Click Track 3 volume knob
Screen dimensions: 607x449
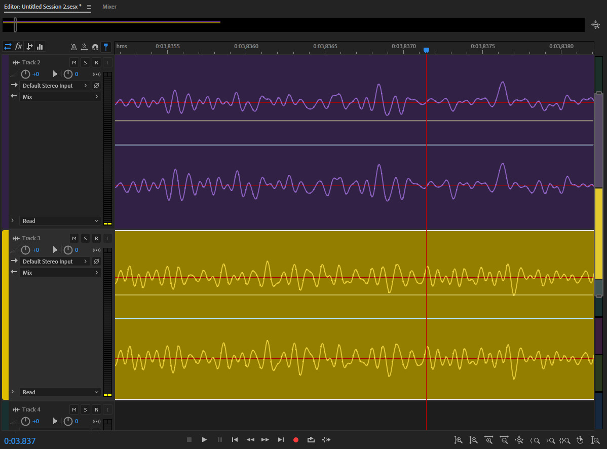click(x=26, y=250)
